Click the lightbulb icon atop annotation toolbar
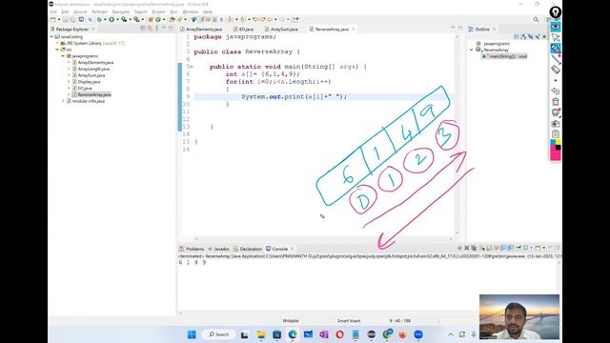The image size is (610, 343). [556, 12]
